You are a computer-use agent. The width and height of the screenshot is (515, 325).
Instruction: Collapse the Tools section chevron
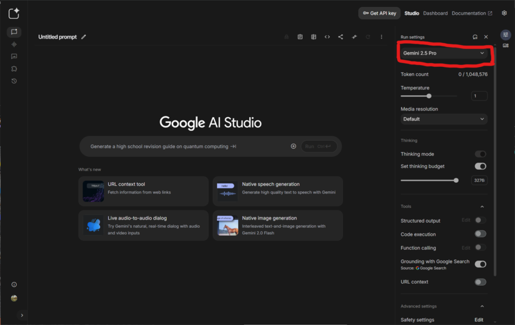pyautogui.click(x=482, y=207)
